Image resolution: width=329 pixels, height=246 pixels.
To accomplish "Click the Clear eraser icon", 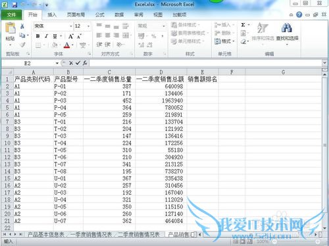I will tap(243, 41).
